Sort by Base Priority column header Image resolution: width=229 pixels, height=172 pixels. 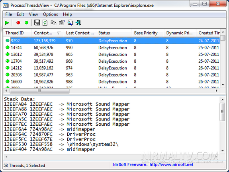148,33
